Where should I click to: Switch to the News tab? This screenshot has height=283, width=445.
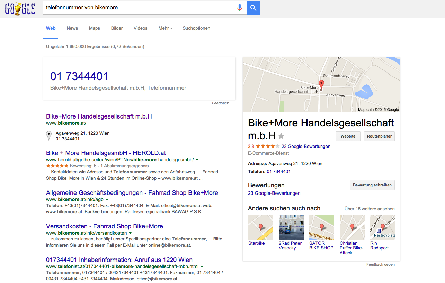(x=72, y=28)
